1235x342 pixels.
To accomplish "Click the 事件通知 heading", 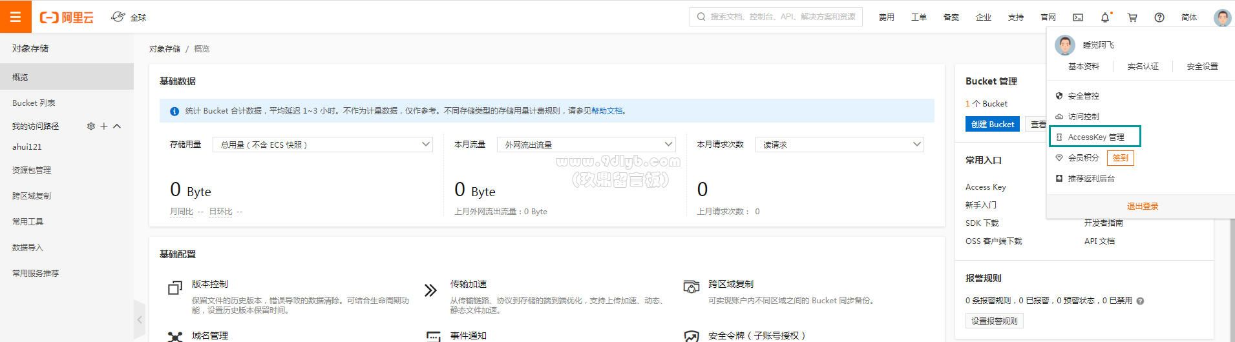I will 469,336.
